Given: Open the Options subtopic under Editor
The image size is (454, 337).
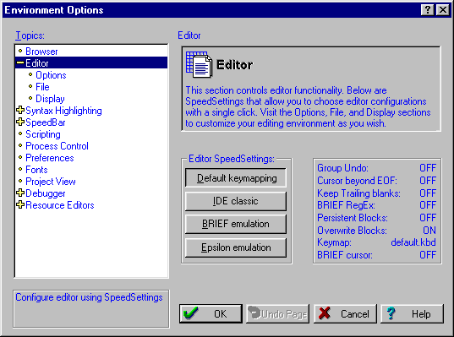Looking at the screenshot, I should 51,75.
